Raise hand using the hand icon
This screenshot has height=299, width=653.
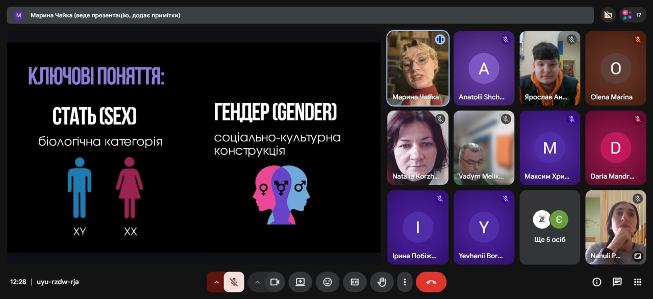point(382,282)
